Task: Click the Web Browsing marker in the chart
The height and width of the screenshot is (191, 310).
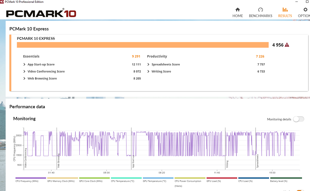Action: [x=59, y=161]
